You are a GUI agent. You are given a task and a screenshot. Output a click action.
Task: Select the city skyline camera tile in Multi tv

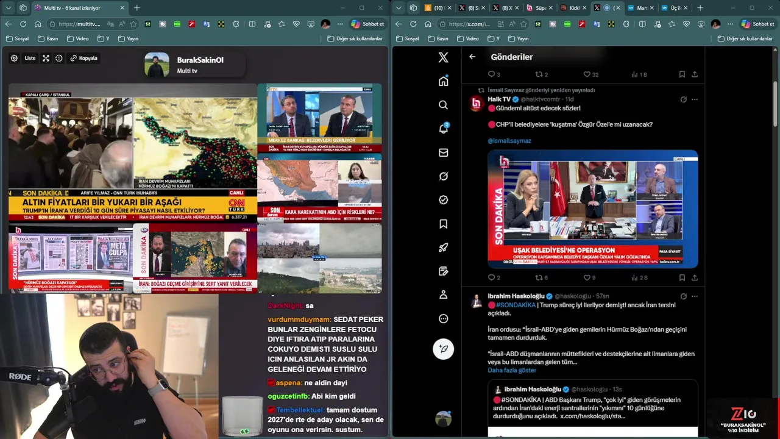click(320, 259)
